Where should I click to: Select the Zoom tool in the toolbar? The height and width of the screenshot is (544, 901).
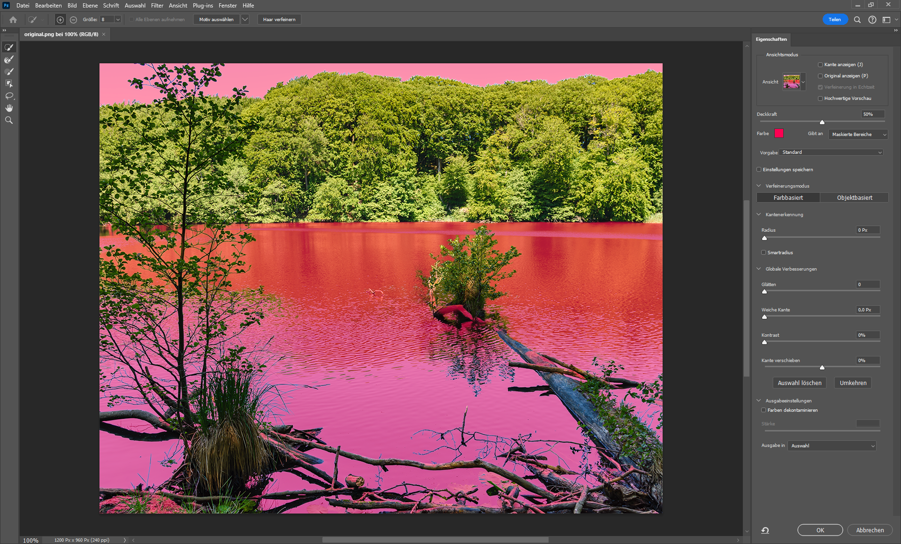[x=9, y=121]
